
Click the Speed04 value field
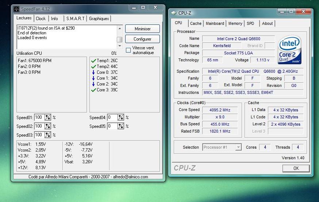coord(112,117)
